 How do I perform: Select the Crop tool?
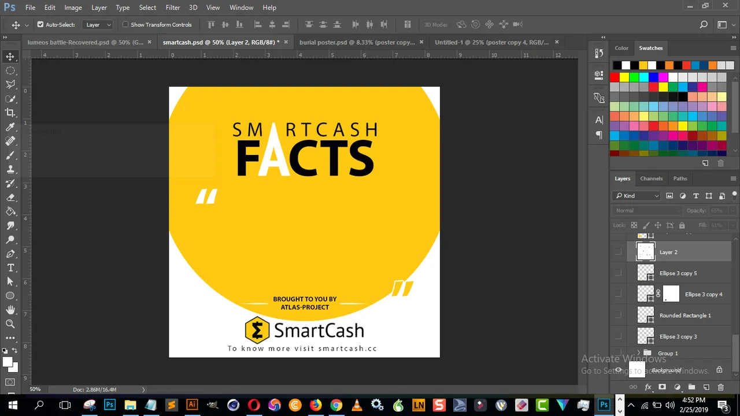(10, 113)
